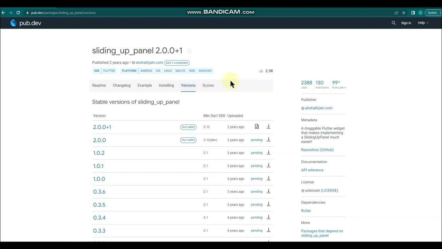The width and height of the screenshot is (442, 249).
Task: Click the browser address bar URL
Action: coord(64,13)
